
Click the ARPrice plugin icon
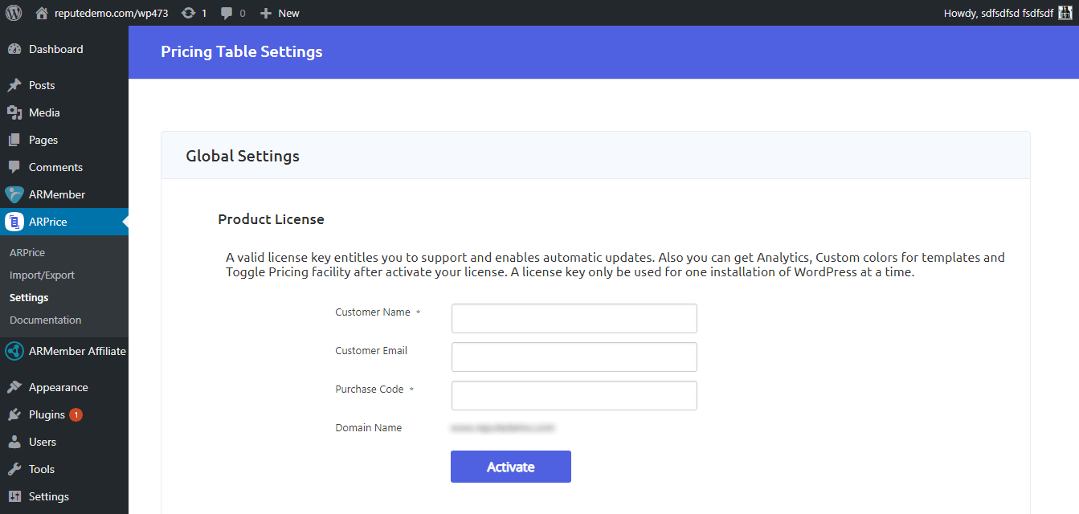(x=14, y=222)
